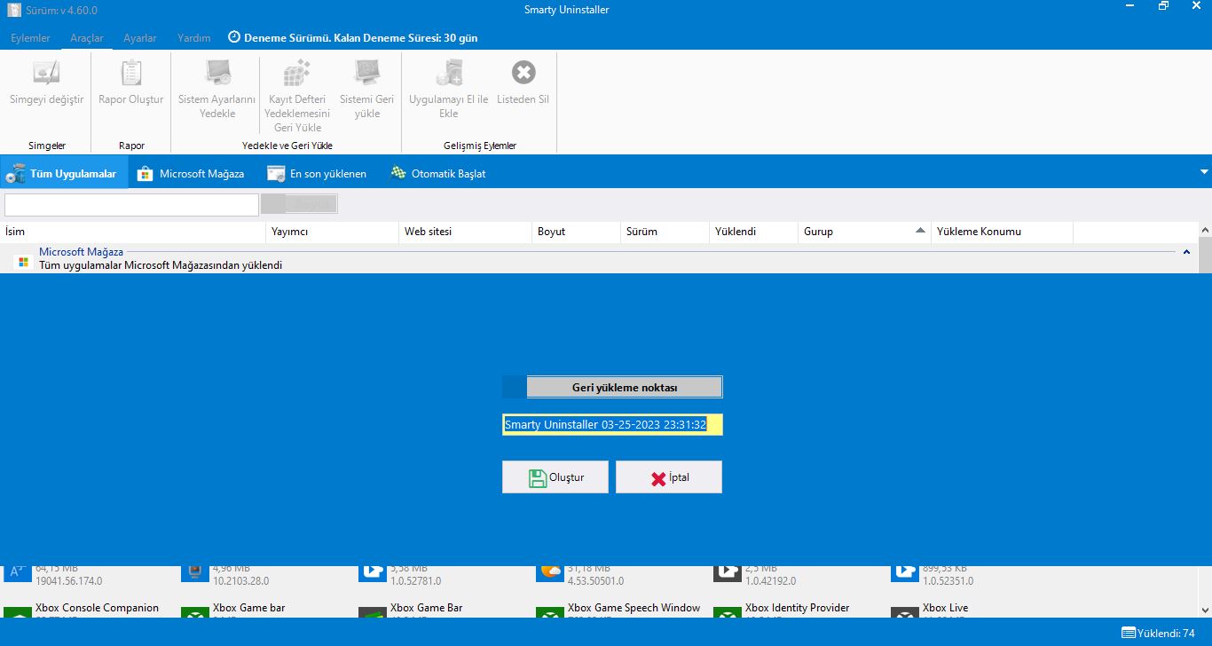Screen dimensions: 1212x646
Task: Click the Web sitesi column header
Action: coord(466,232)
